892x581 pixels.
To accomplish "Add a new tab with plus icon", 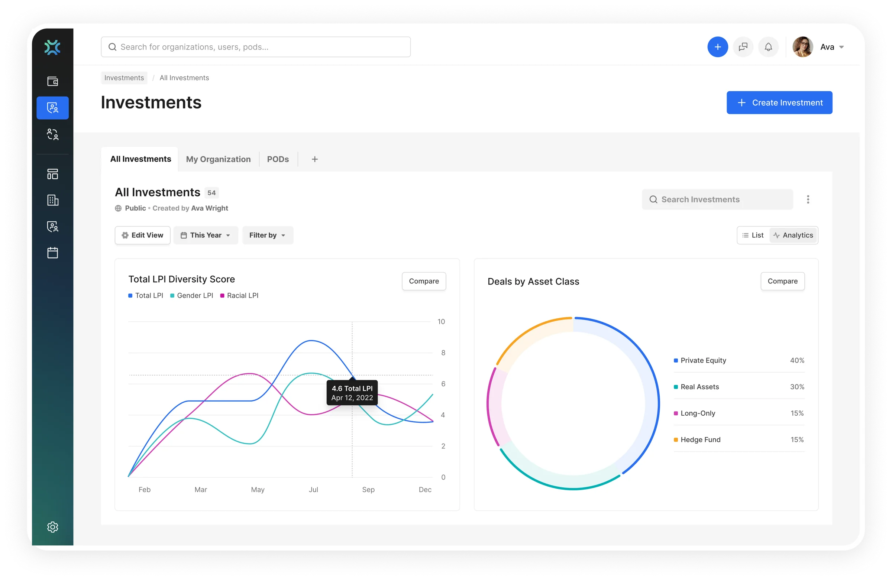I will (315, 159).
